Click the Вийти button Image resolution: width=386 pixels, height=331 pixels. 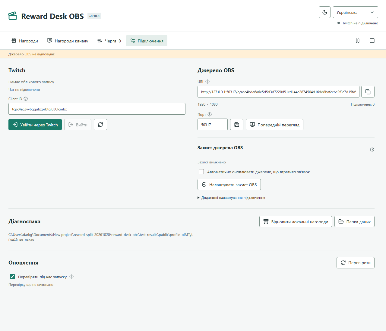click(78, 125)
